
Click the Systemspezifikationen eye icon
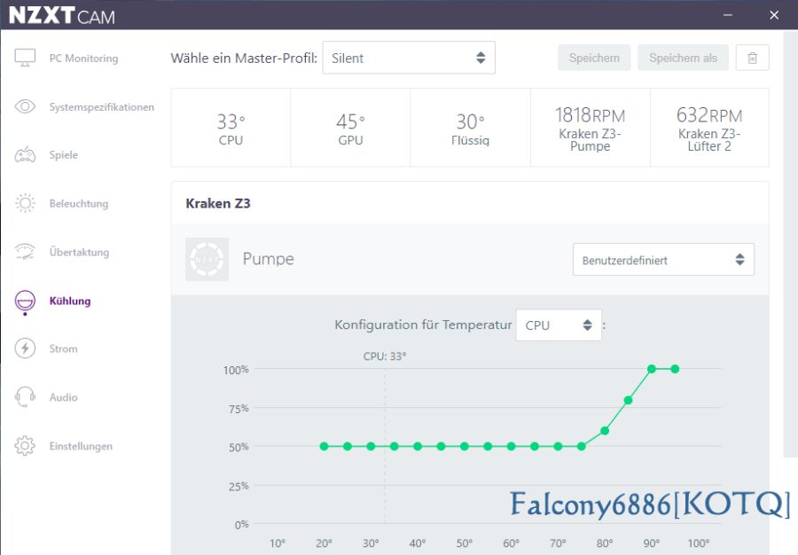click(x=25, y=106)
